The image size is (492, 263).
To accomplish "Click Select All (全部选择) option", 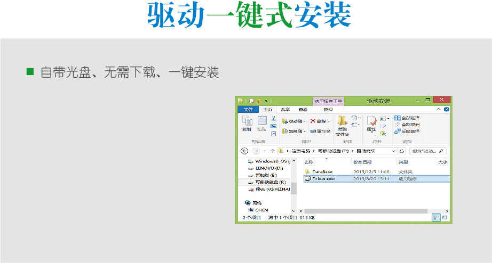I will pyautogui.click(x=407, y=118).
